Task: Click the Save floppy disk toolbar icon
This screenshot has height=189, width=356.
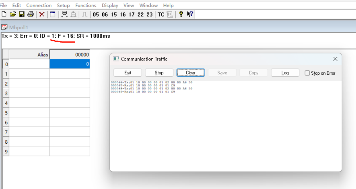Action: coord(22,14)
